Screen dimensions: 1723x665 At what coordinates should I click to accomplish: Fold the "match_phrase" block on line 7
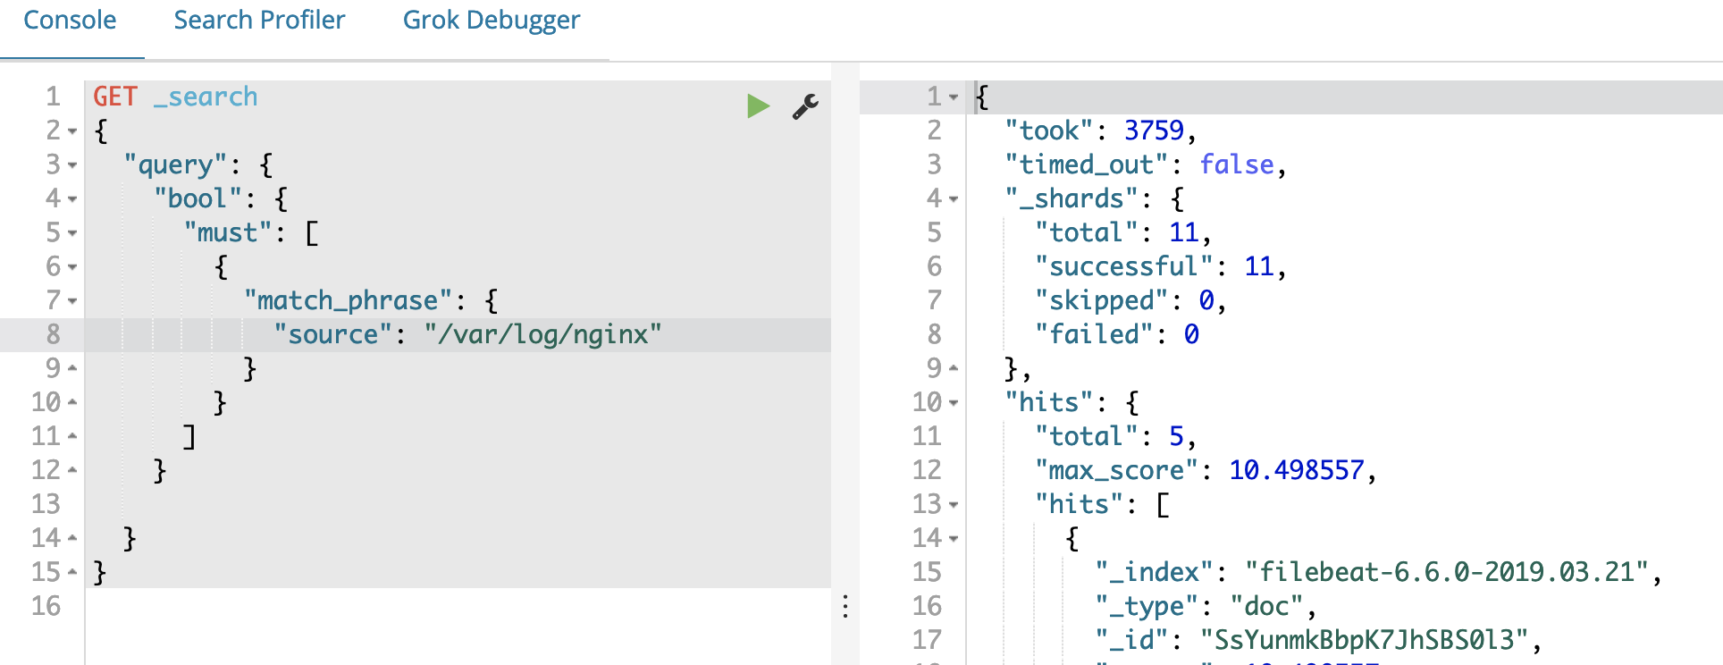pyautogui.click(x=72, y=301)
